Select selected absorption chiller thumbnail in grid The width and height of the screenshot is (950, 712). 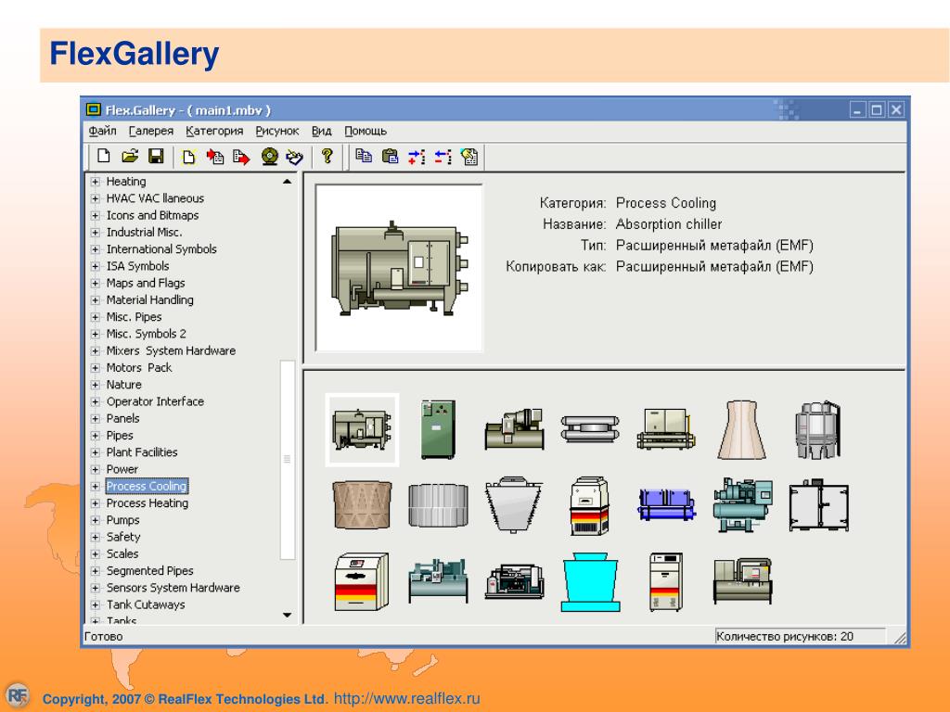(362, 429)
